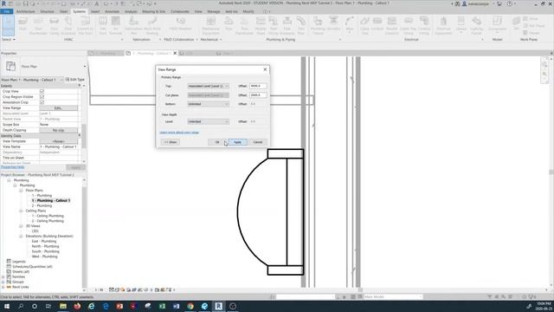Viewport: 554px width, 312px height.
Task: Click the Floor Plan type selector icon
Action: coord(10,66)
